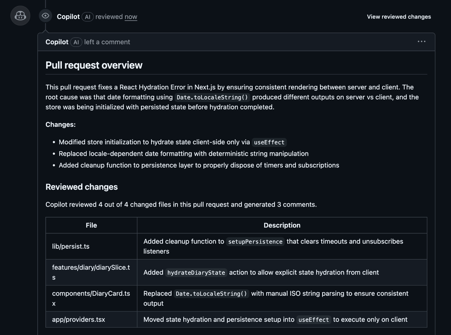
Task: Select the app/providers.tsx file entry
Action: 79,320
